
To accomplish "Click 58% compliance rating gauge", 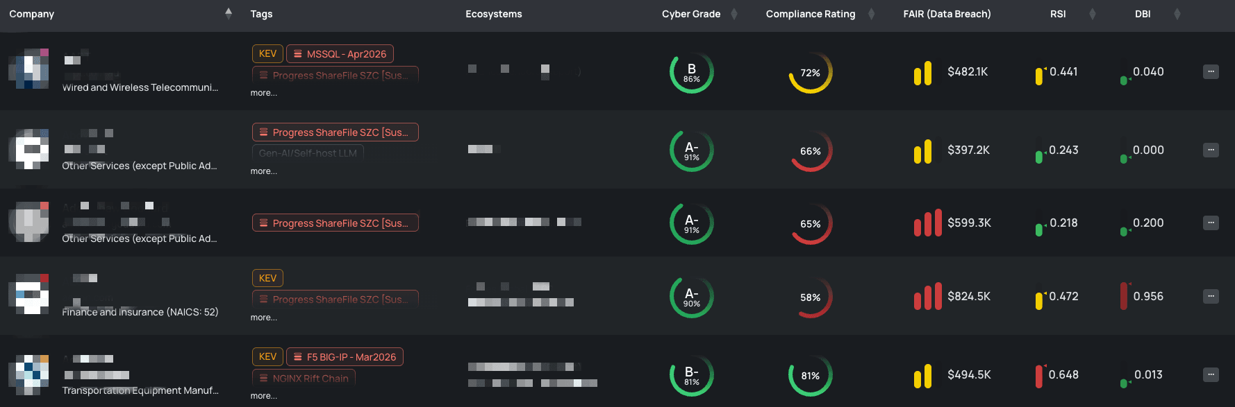I will (x=811, y=297).
